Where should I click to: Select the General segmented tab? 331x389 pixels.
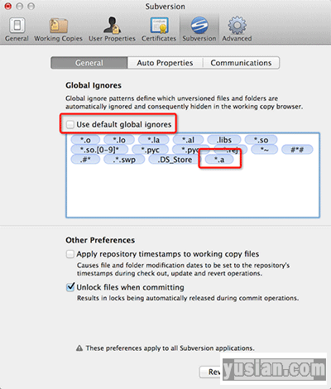(x=89, y=63)
